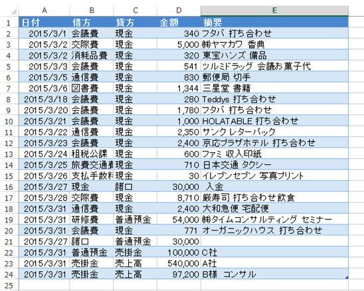Select cell 研修費
The height and width of the screenshot is (291, 364).
click(92, 220)
